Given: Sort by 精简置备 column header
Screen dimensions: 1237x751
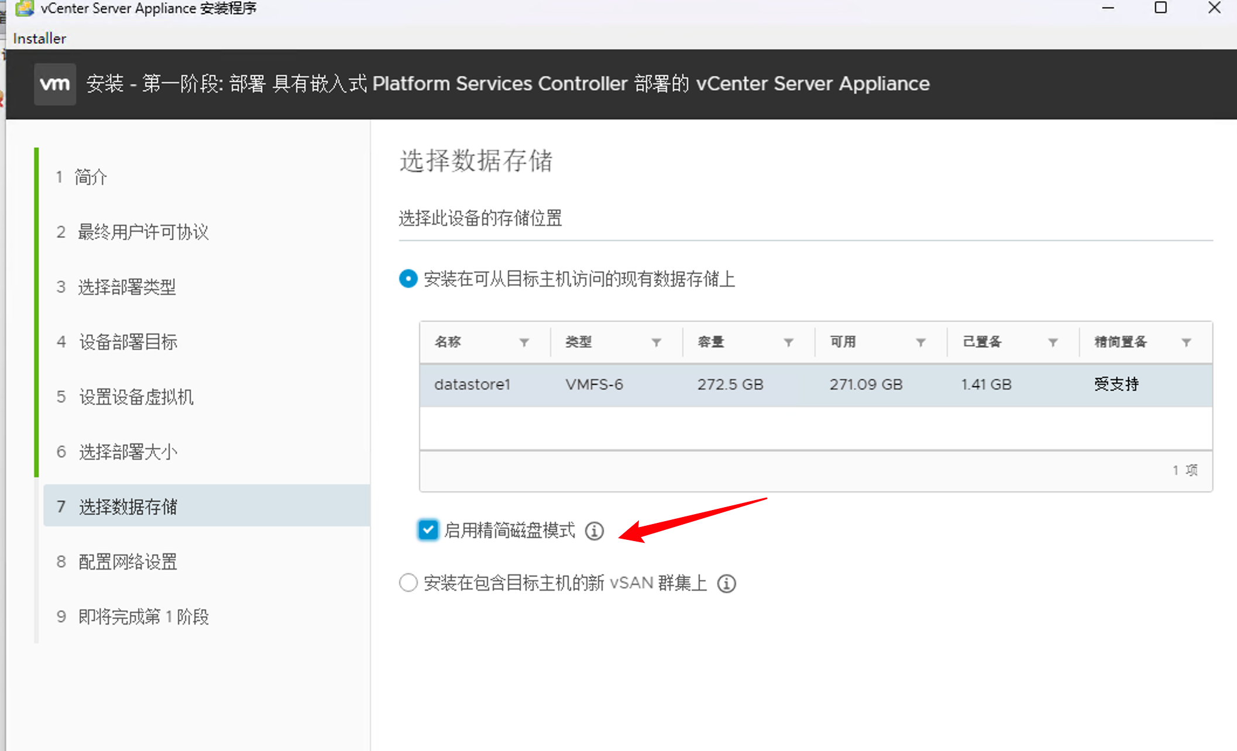Looking at the screenshot, I should (x=1121, y=342).
